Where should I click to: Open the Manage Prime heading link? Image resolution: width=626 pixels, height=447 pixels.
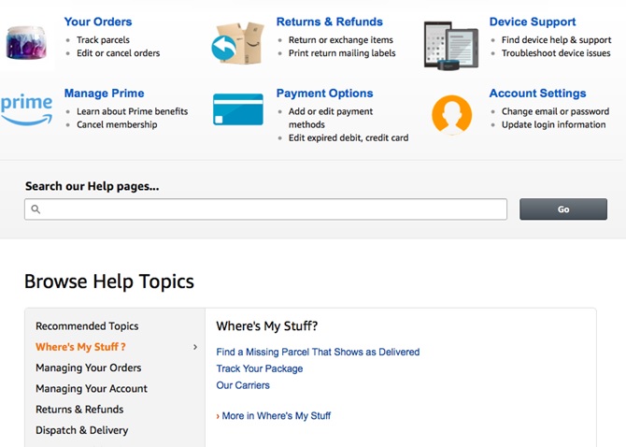coord(105,94)
